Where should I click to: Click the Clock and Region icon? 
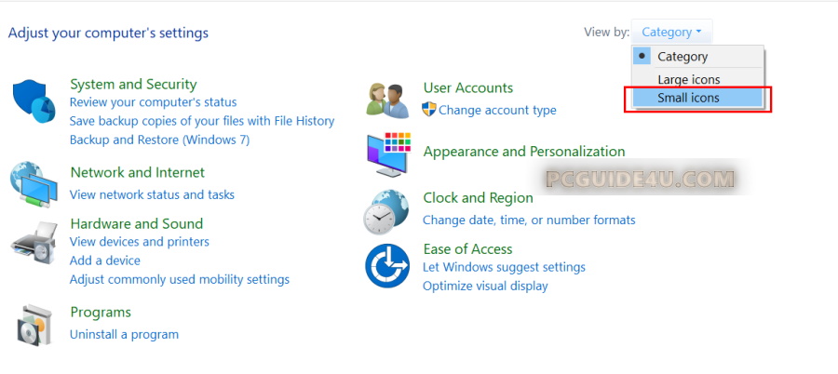tap(385, 211)
